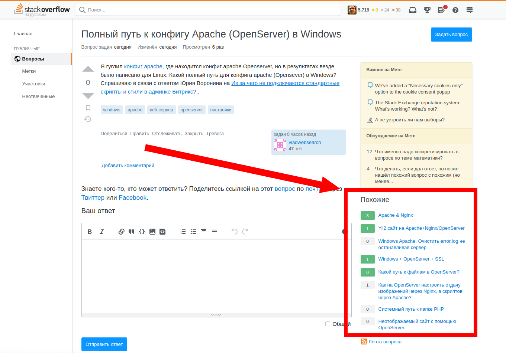
Task: Insert a numbered list
Action: 183,232
